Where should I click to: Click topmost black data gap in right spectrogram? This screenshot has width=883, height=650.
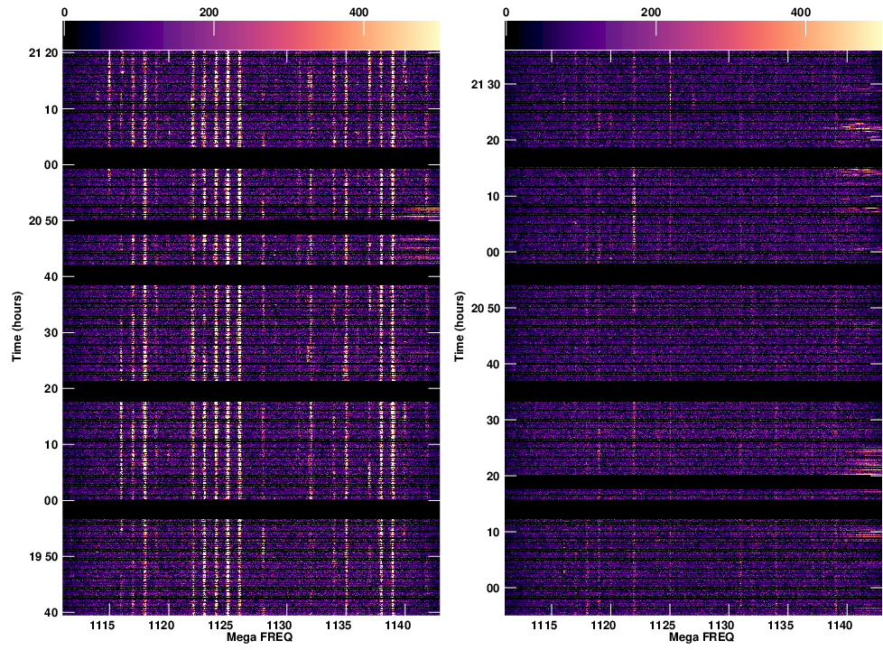692,157
